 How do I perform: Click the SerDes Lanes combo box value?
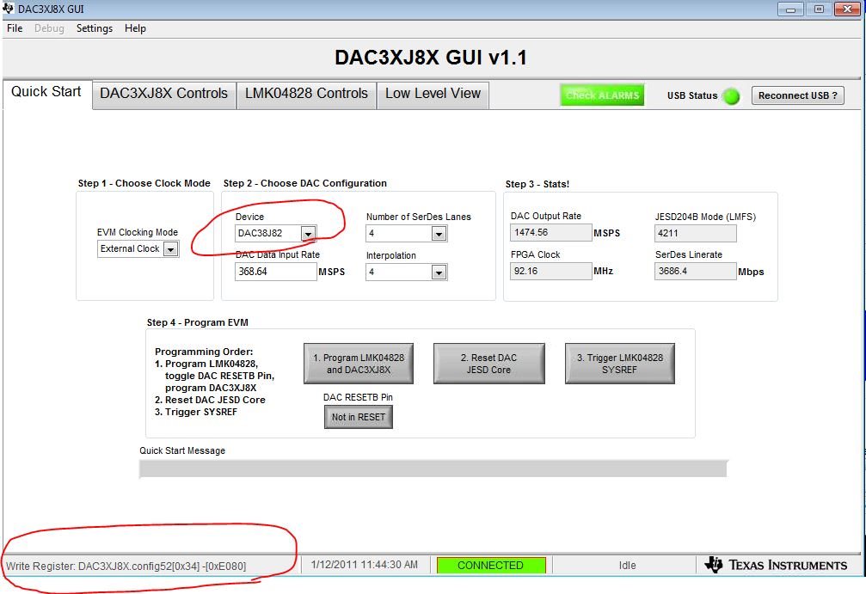pos(407,234)
